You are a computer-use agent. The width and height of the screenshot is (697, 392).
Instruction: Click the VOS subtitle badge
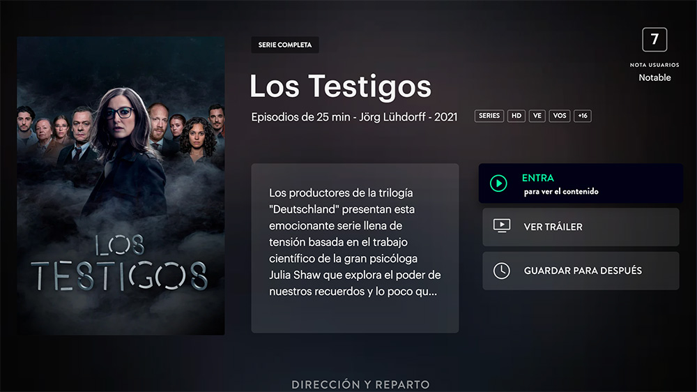pyautogui.click(x=560, y=116)
